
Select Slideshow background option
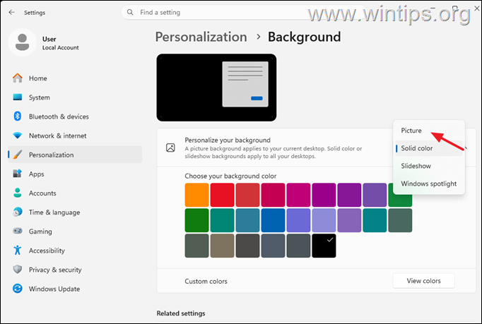(429, 166)
